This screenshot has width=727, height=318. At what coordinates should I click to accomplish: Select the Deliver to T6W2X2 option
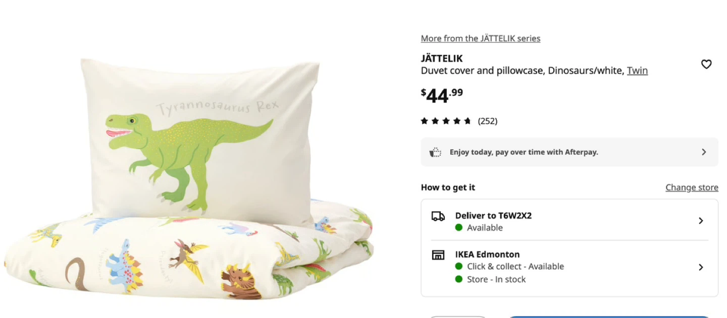click(569, 221)
